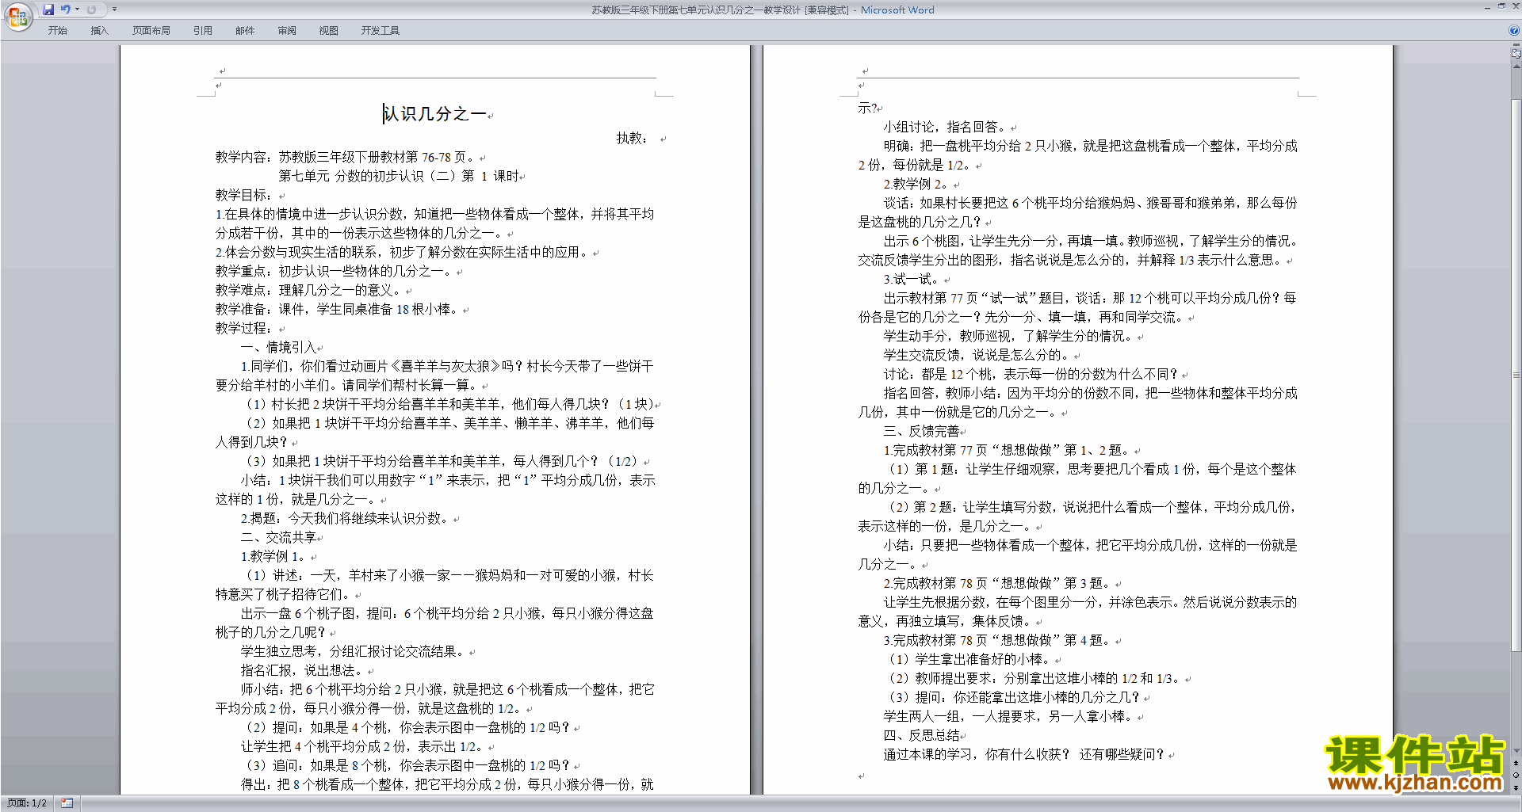Open Customize Quick Access Toolbar dropdown
Viewport: 1522px width, 812px height.
114,10
